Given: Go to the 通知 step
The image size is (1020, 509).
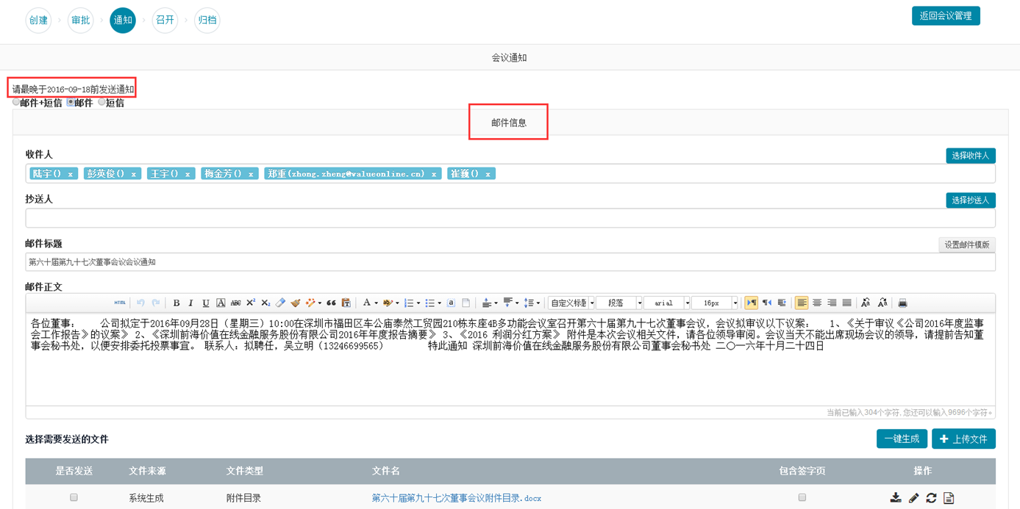Looking at the screenshot, I should tap(123, 20).
